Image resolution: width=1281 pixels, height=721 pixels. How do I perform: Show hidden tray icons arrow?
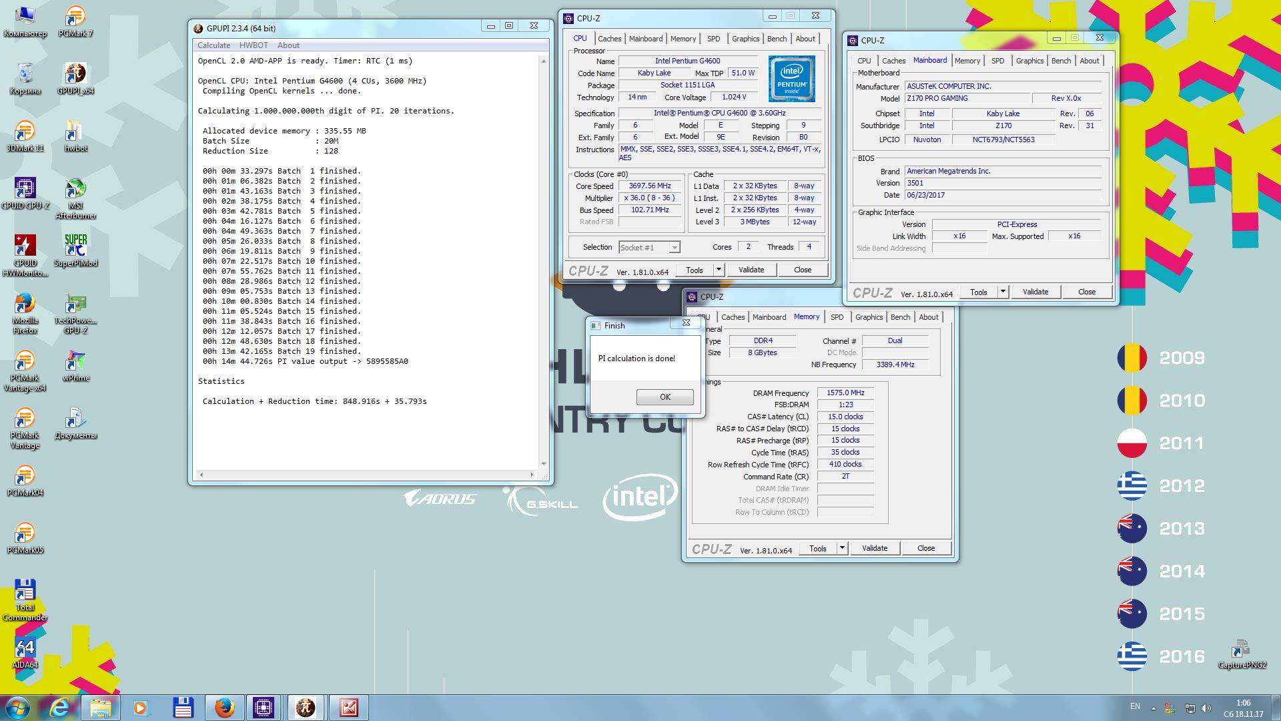(1154, 708)
